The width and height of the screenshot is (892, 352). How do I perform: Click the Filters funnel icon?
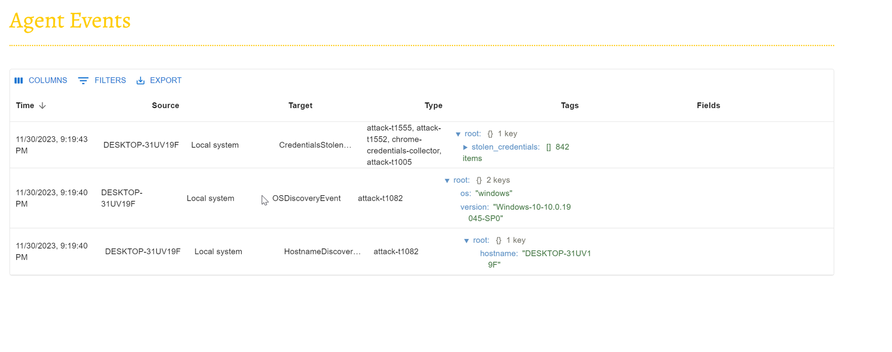83,81
